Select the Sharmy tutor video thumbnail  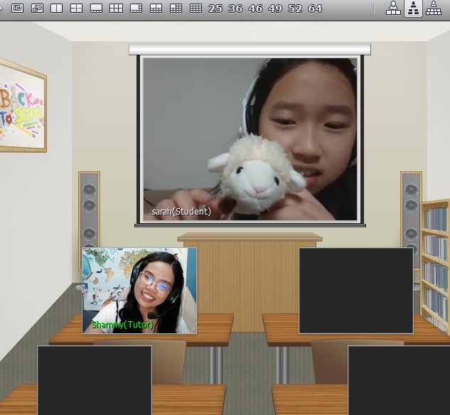(139, 290)
